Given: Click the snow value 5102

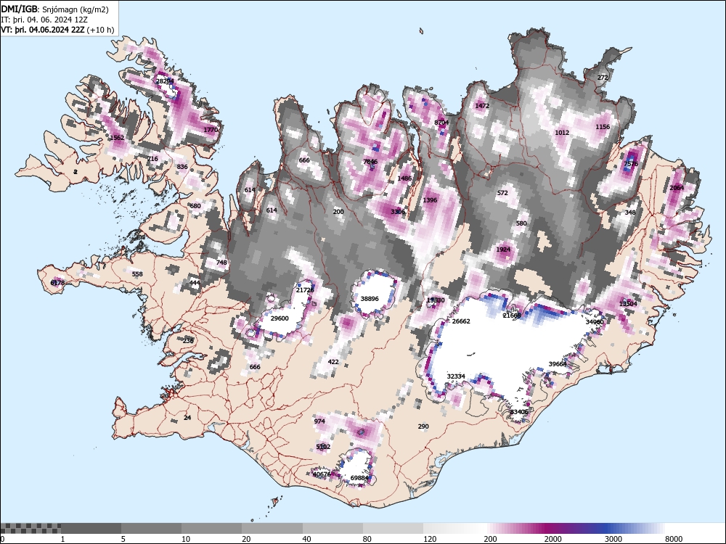Looking at the screenshot, I should (323, 447).
